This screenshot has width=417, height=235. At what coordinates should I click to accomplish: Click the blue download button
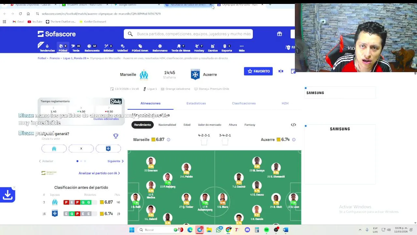7,195
